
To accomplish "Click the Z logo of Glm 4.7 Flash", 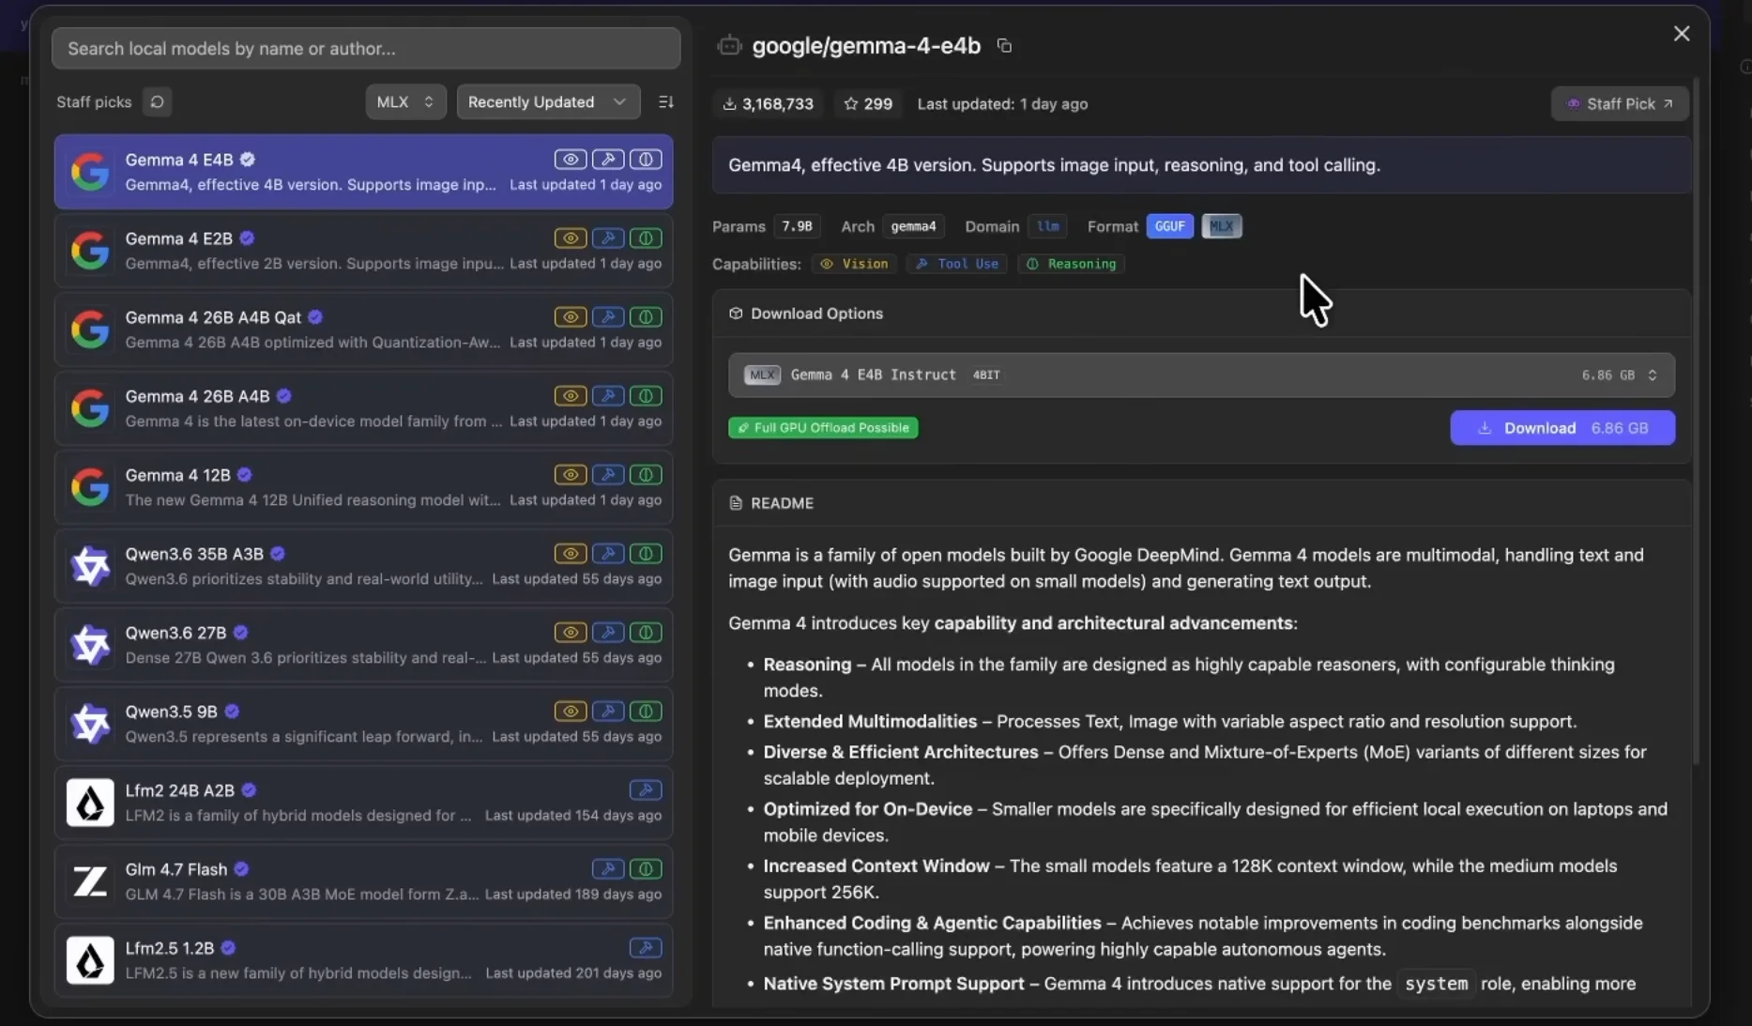I will coord(90,881).
